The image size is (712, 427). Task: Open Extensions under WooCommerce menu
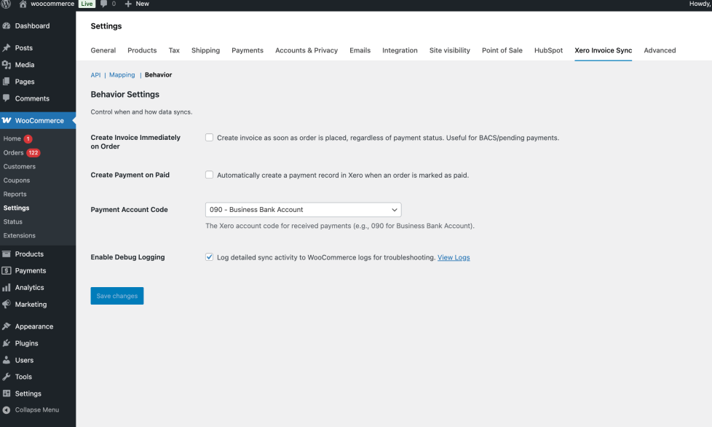point(20,235)
